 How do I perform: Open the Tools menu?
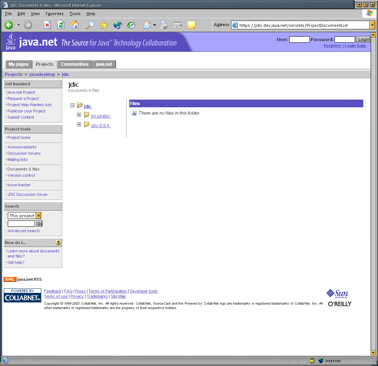75,14
